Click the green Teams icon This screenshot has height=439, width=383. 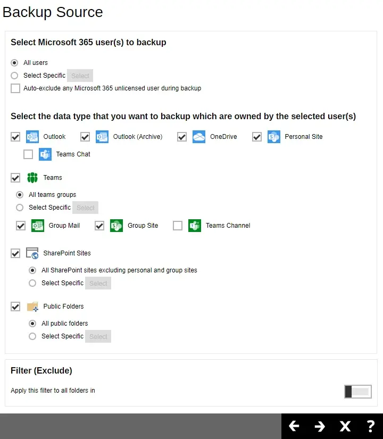point(32,178)
